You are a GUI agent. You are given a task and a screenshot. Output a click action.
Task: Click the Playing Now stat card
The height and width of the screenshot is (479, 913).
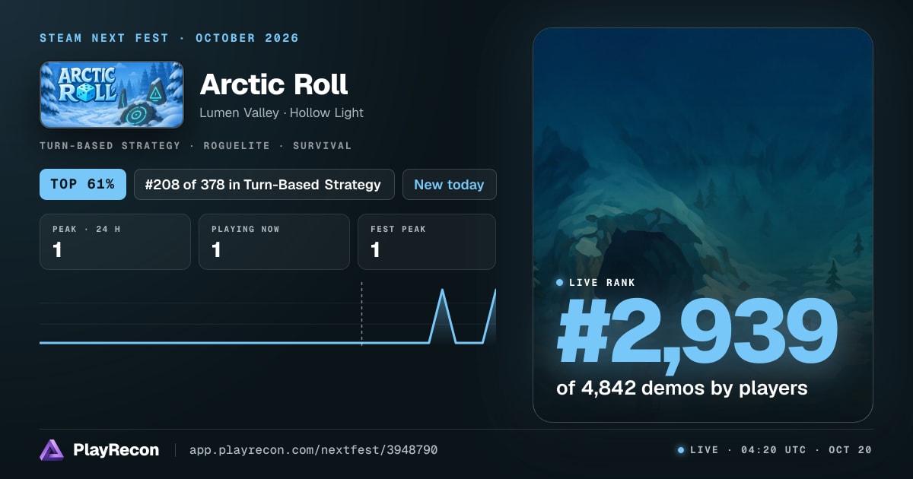274,242
